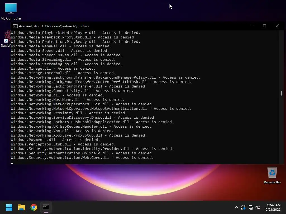286x214 pixels.
Task: Click the Authentication.OnlineId.dll output line
Action: click(x=82, y=153)
